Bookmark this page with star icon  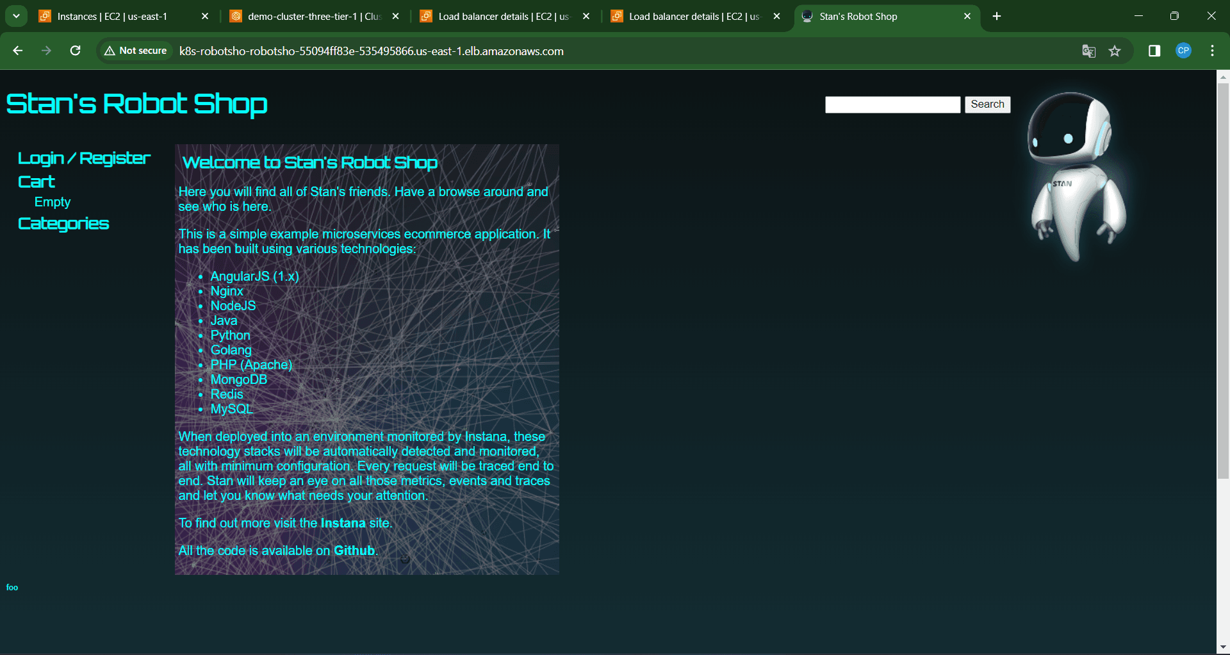pyautogui.click(x=1115, y=51)
